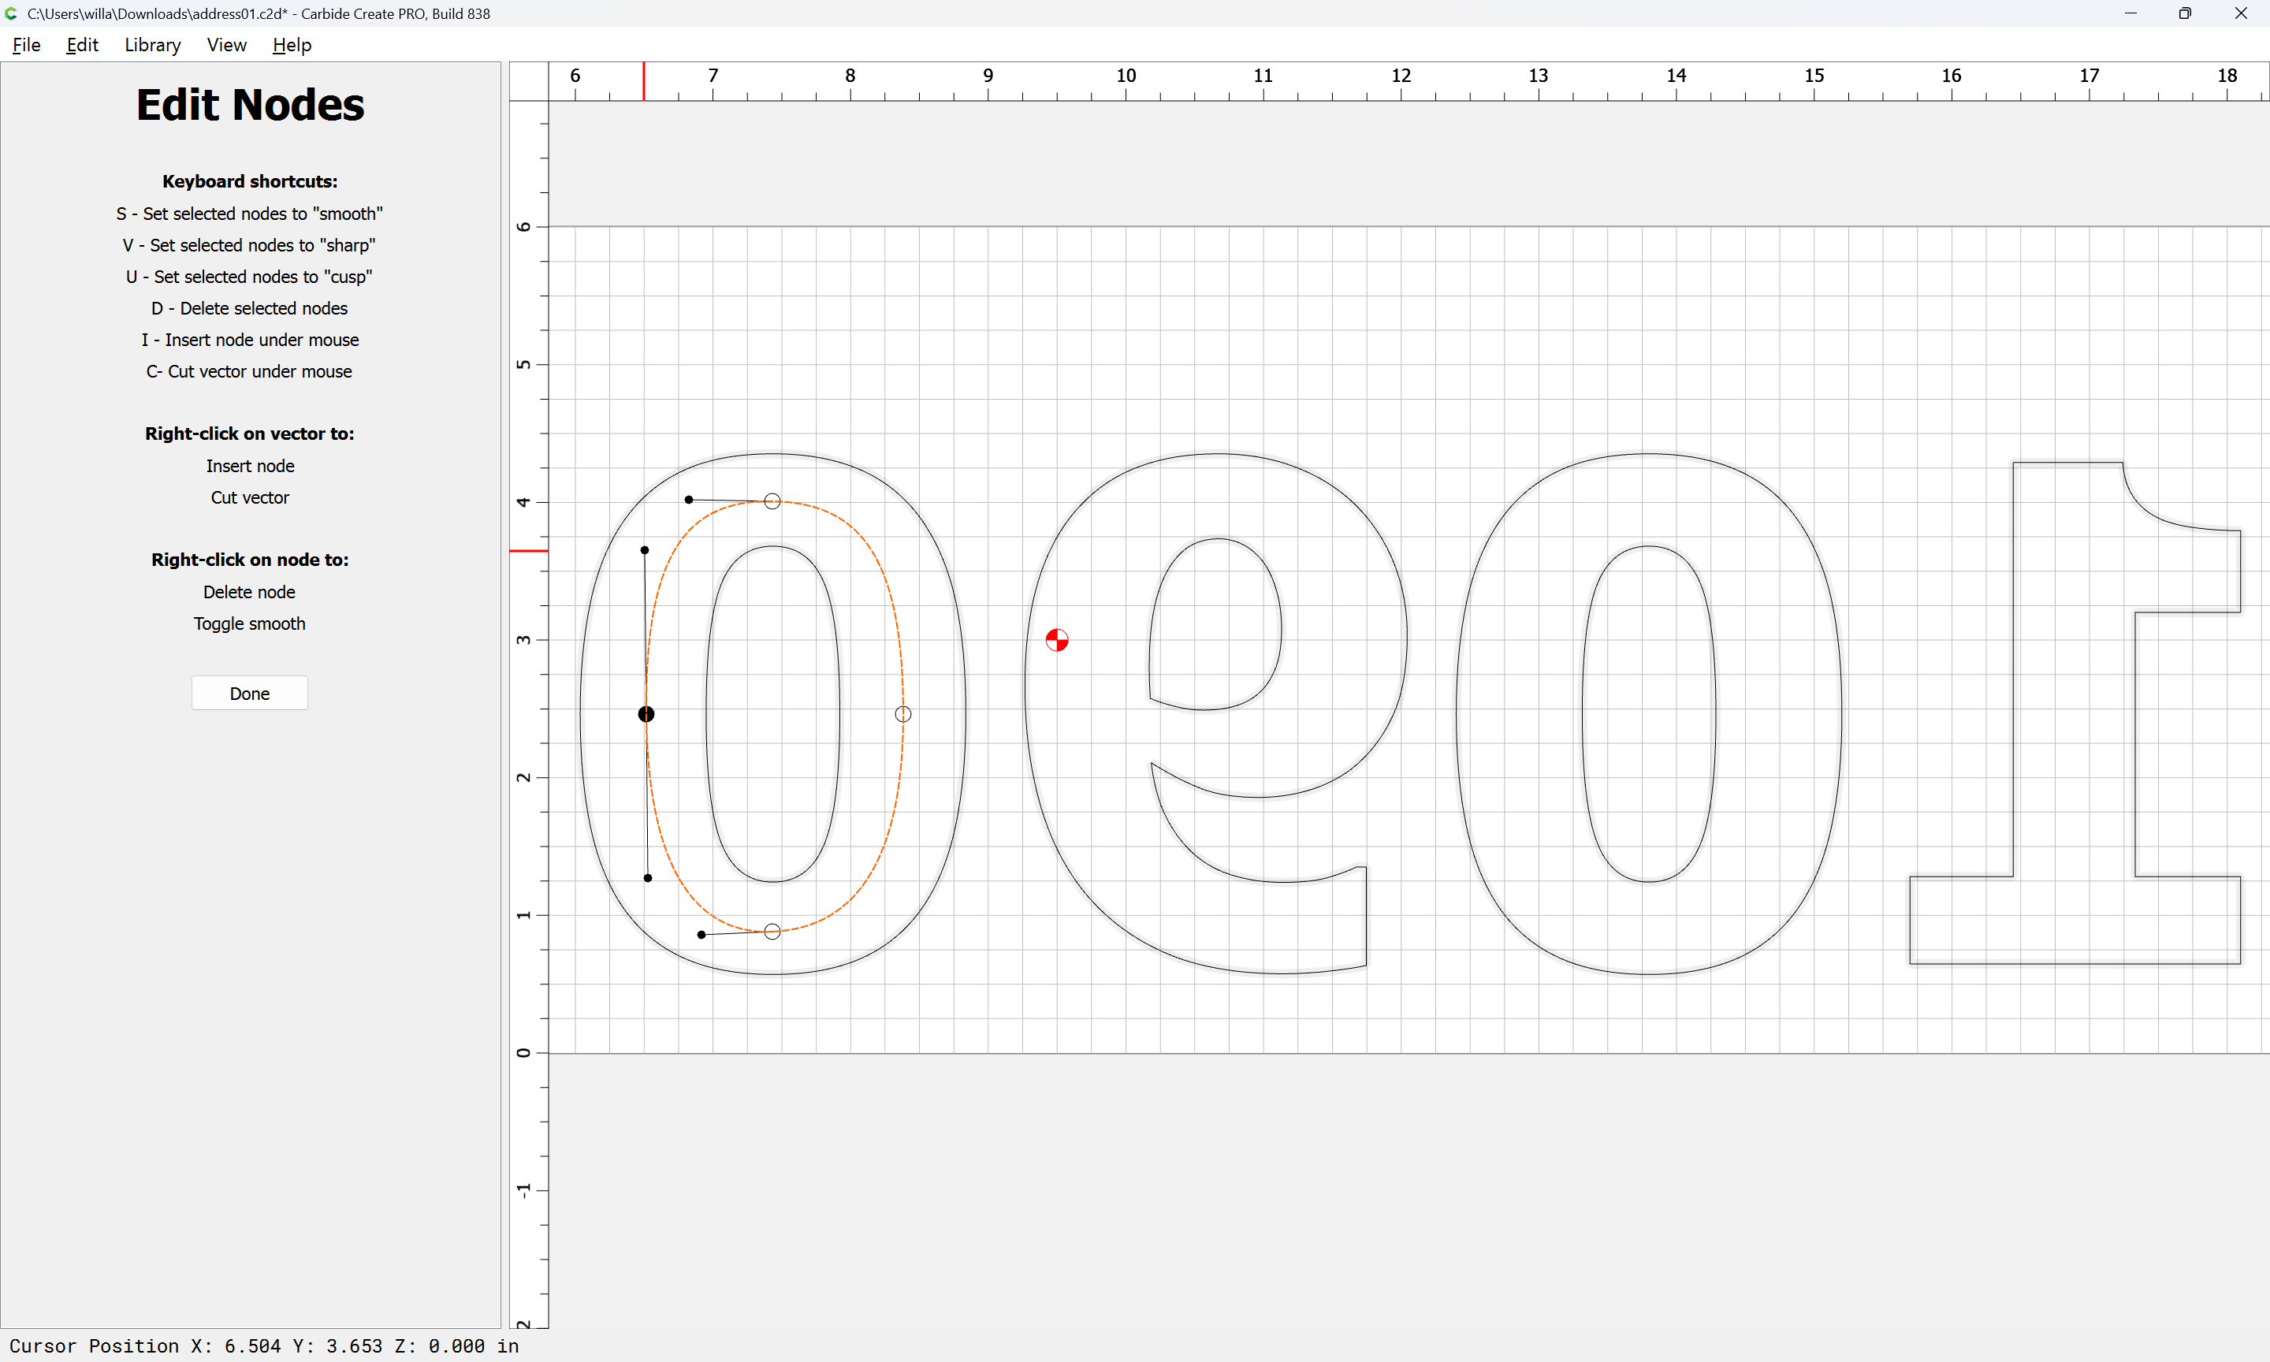
Task: Click the upper bezier handle dot of the selected node
Action: point(644,551)
